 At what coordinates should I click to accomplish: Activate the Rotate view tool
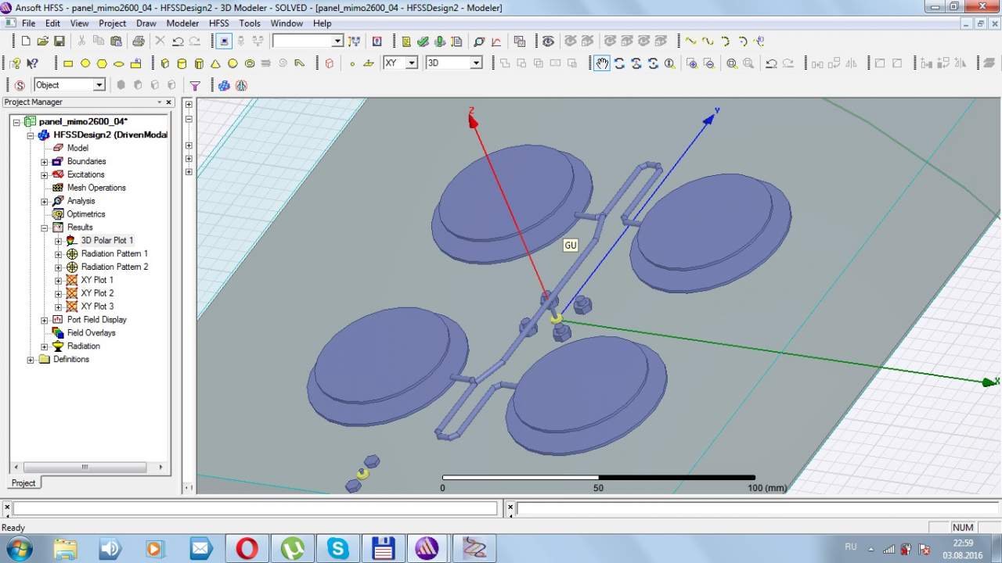click(618, 63)
